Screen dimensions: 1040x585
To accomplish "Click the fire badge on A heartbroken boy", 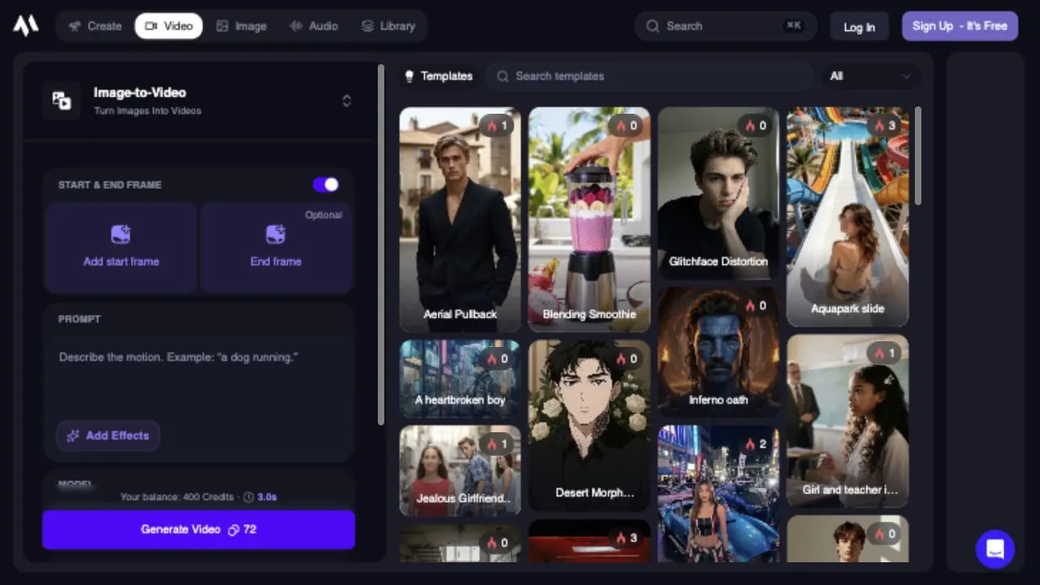I will click(x=497, y=358).
